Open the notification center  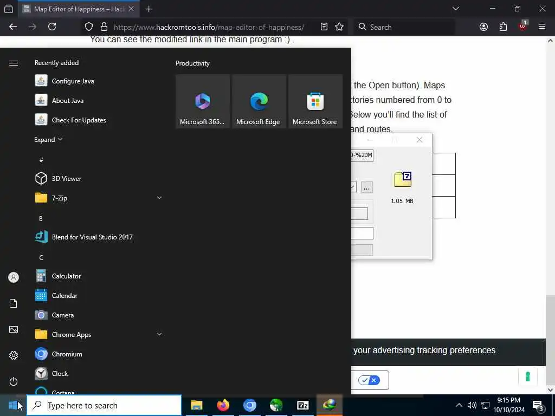tap(538, 405)
